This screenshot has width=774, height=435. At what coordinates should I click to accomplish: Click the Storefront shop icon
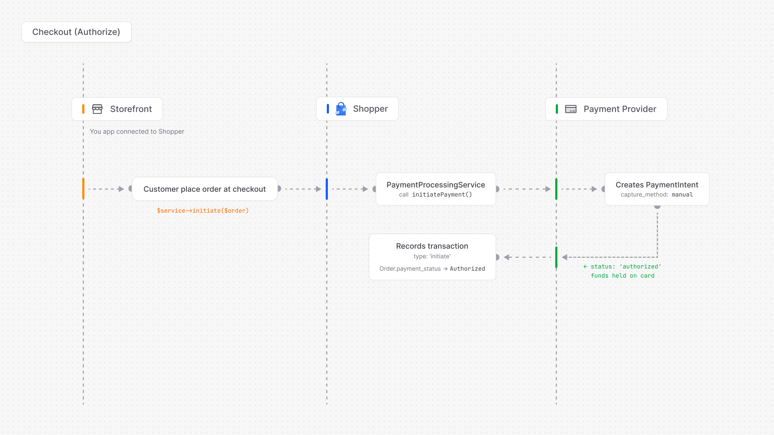97,109
